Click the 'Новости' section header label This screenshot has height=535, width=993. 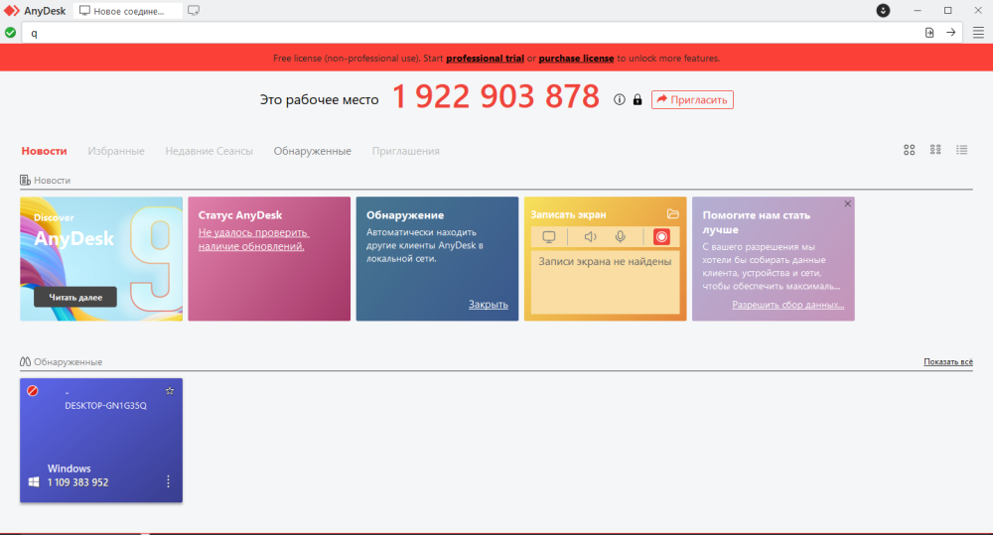[x=52, y=181]
